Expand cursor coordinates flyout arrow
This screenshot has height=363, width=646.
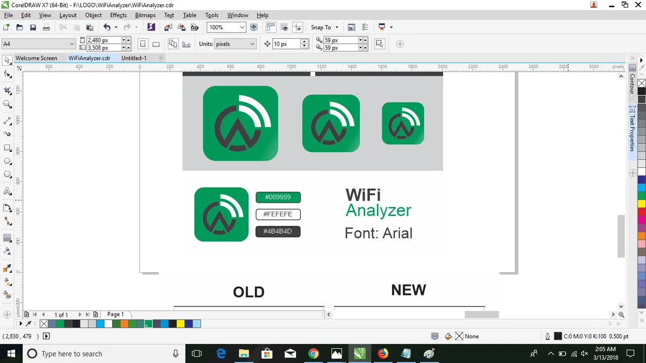pos(46,336)
